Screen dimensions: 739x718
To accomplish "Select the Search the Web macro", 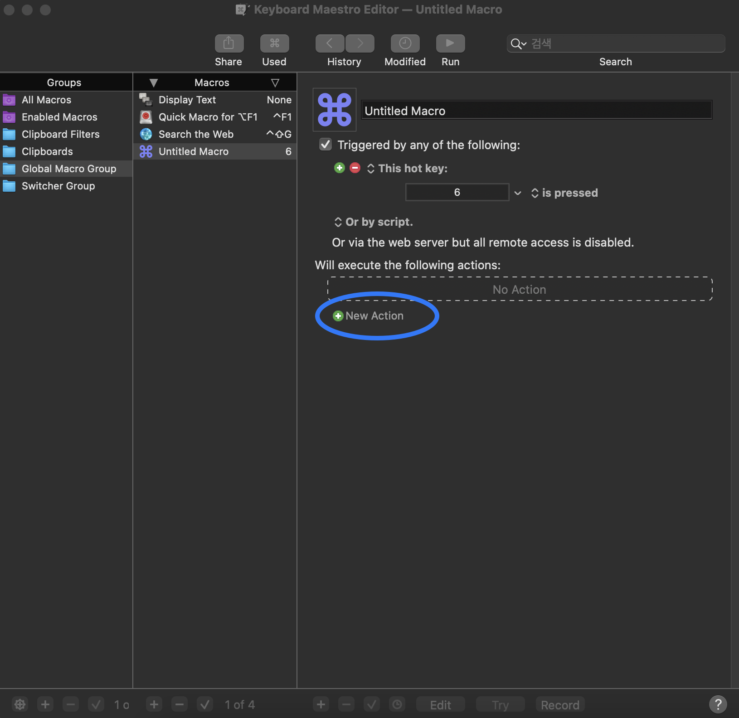I will pyautogui.click(x=215, y=134).
